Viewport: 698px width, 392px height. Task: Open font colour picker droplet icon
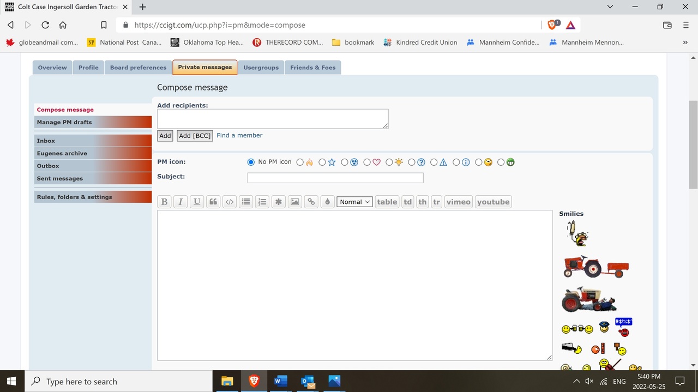327,202
